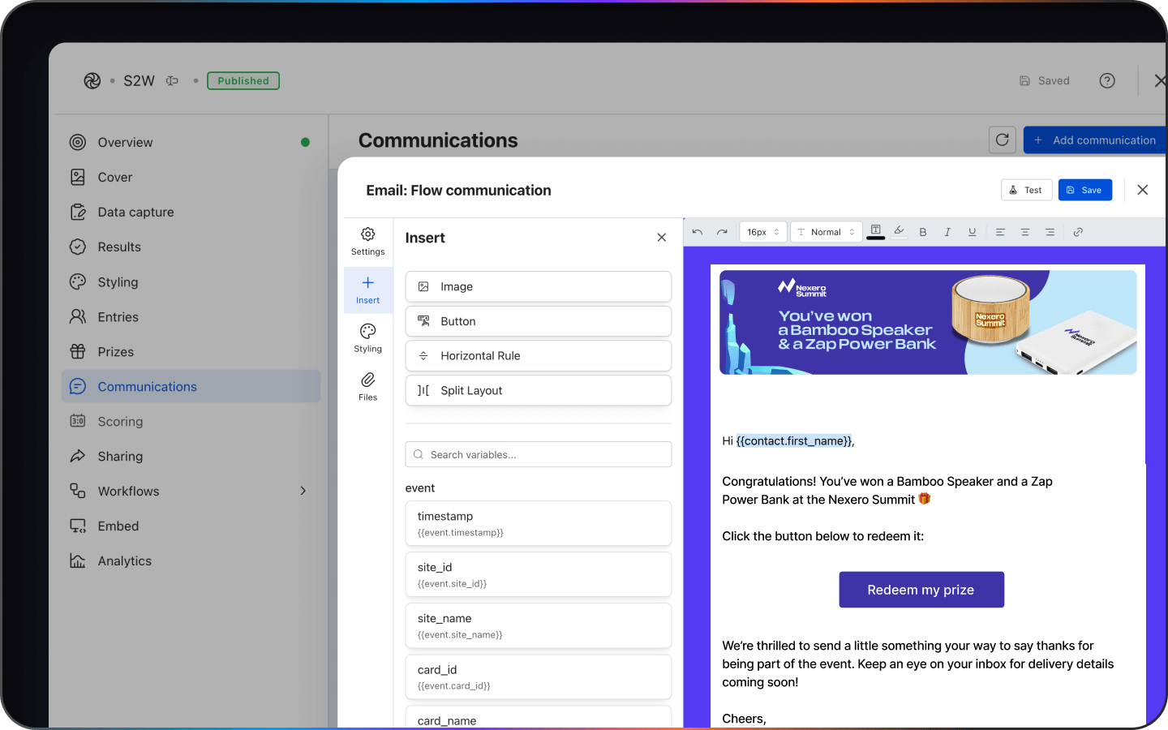Switch to the Files tab

367,387
